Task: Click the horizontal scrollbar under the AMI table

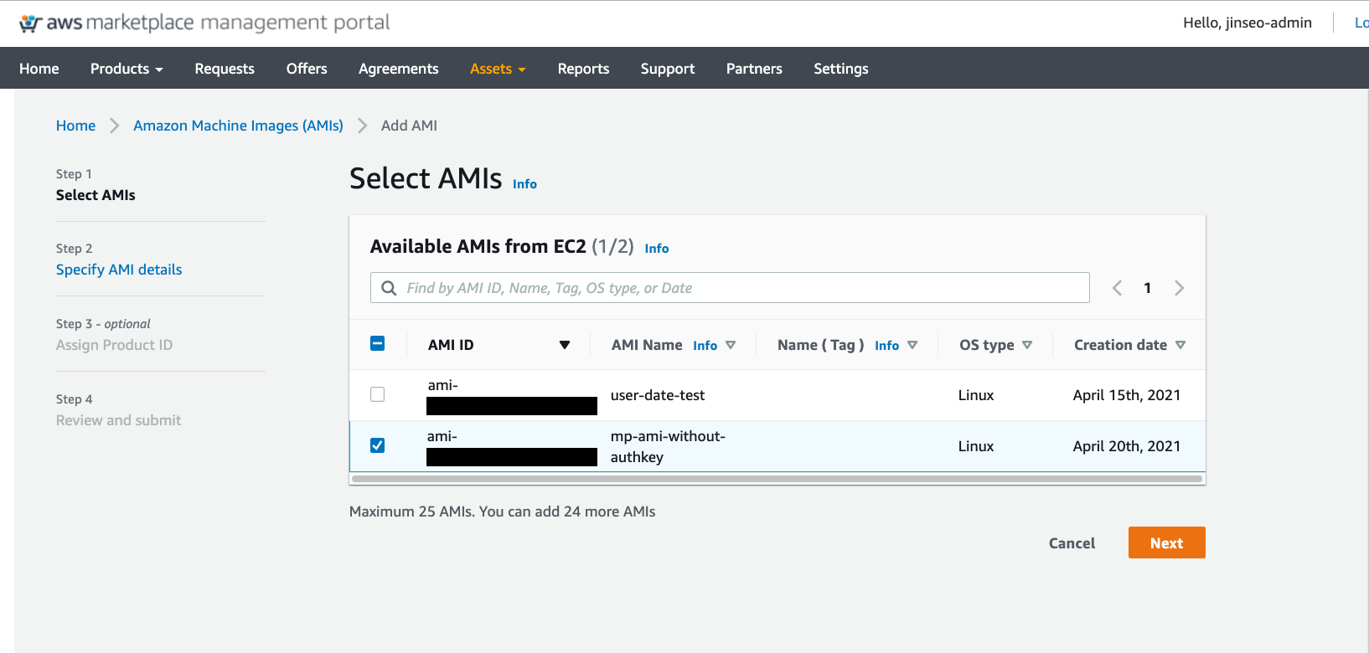Action: point(777,480)
